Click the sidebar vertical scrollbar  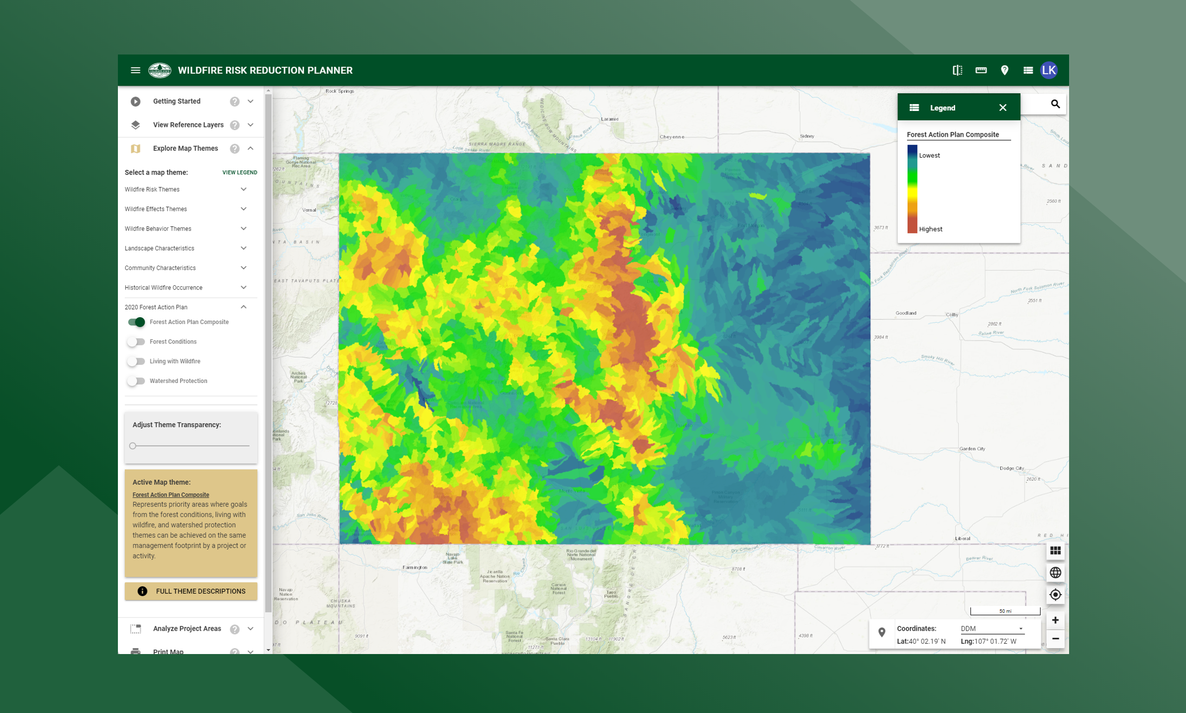point(268,353)
